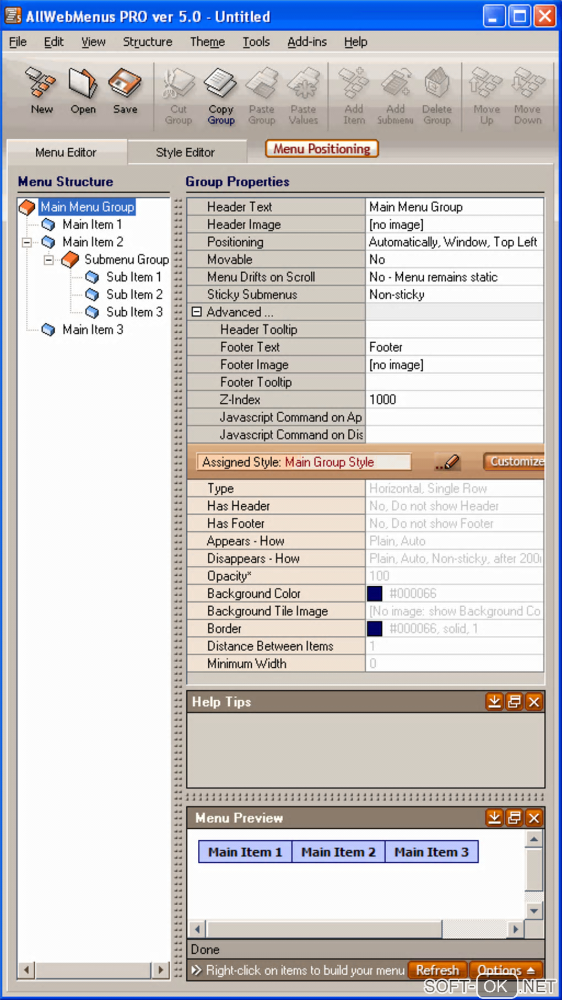Click the Delete Group toolbar icon
The image size is (562, 1000).
click(437, 96)
